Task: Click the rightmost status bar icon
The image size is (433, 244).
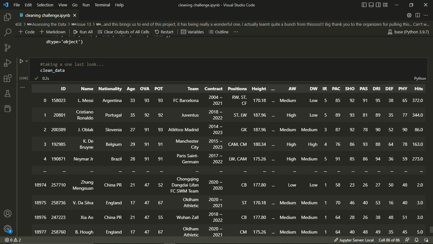Action: tap(426, 240)
